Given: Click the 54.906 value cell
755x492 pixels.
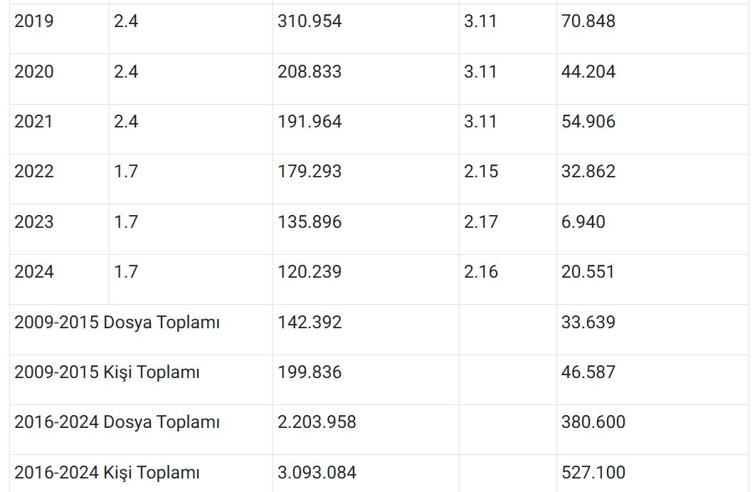Looking at the screenshot, I should click(588, 122).
